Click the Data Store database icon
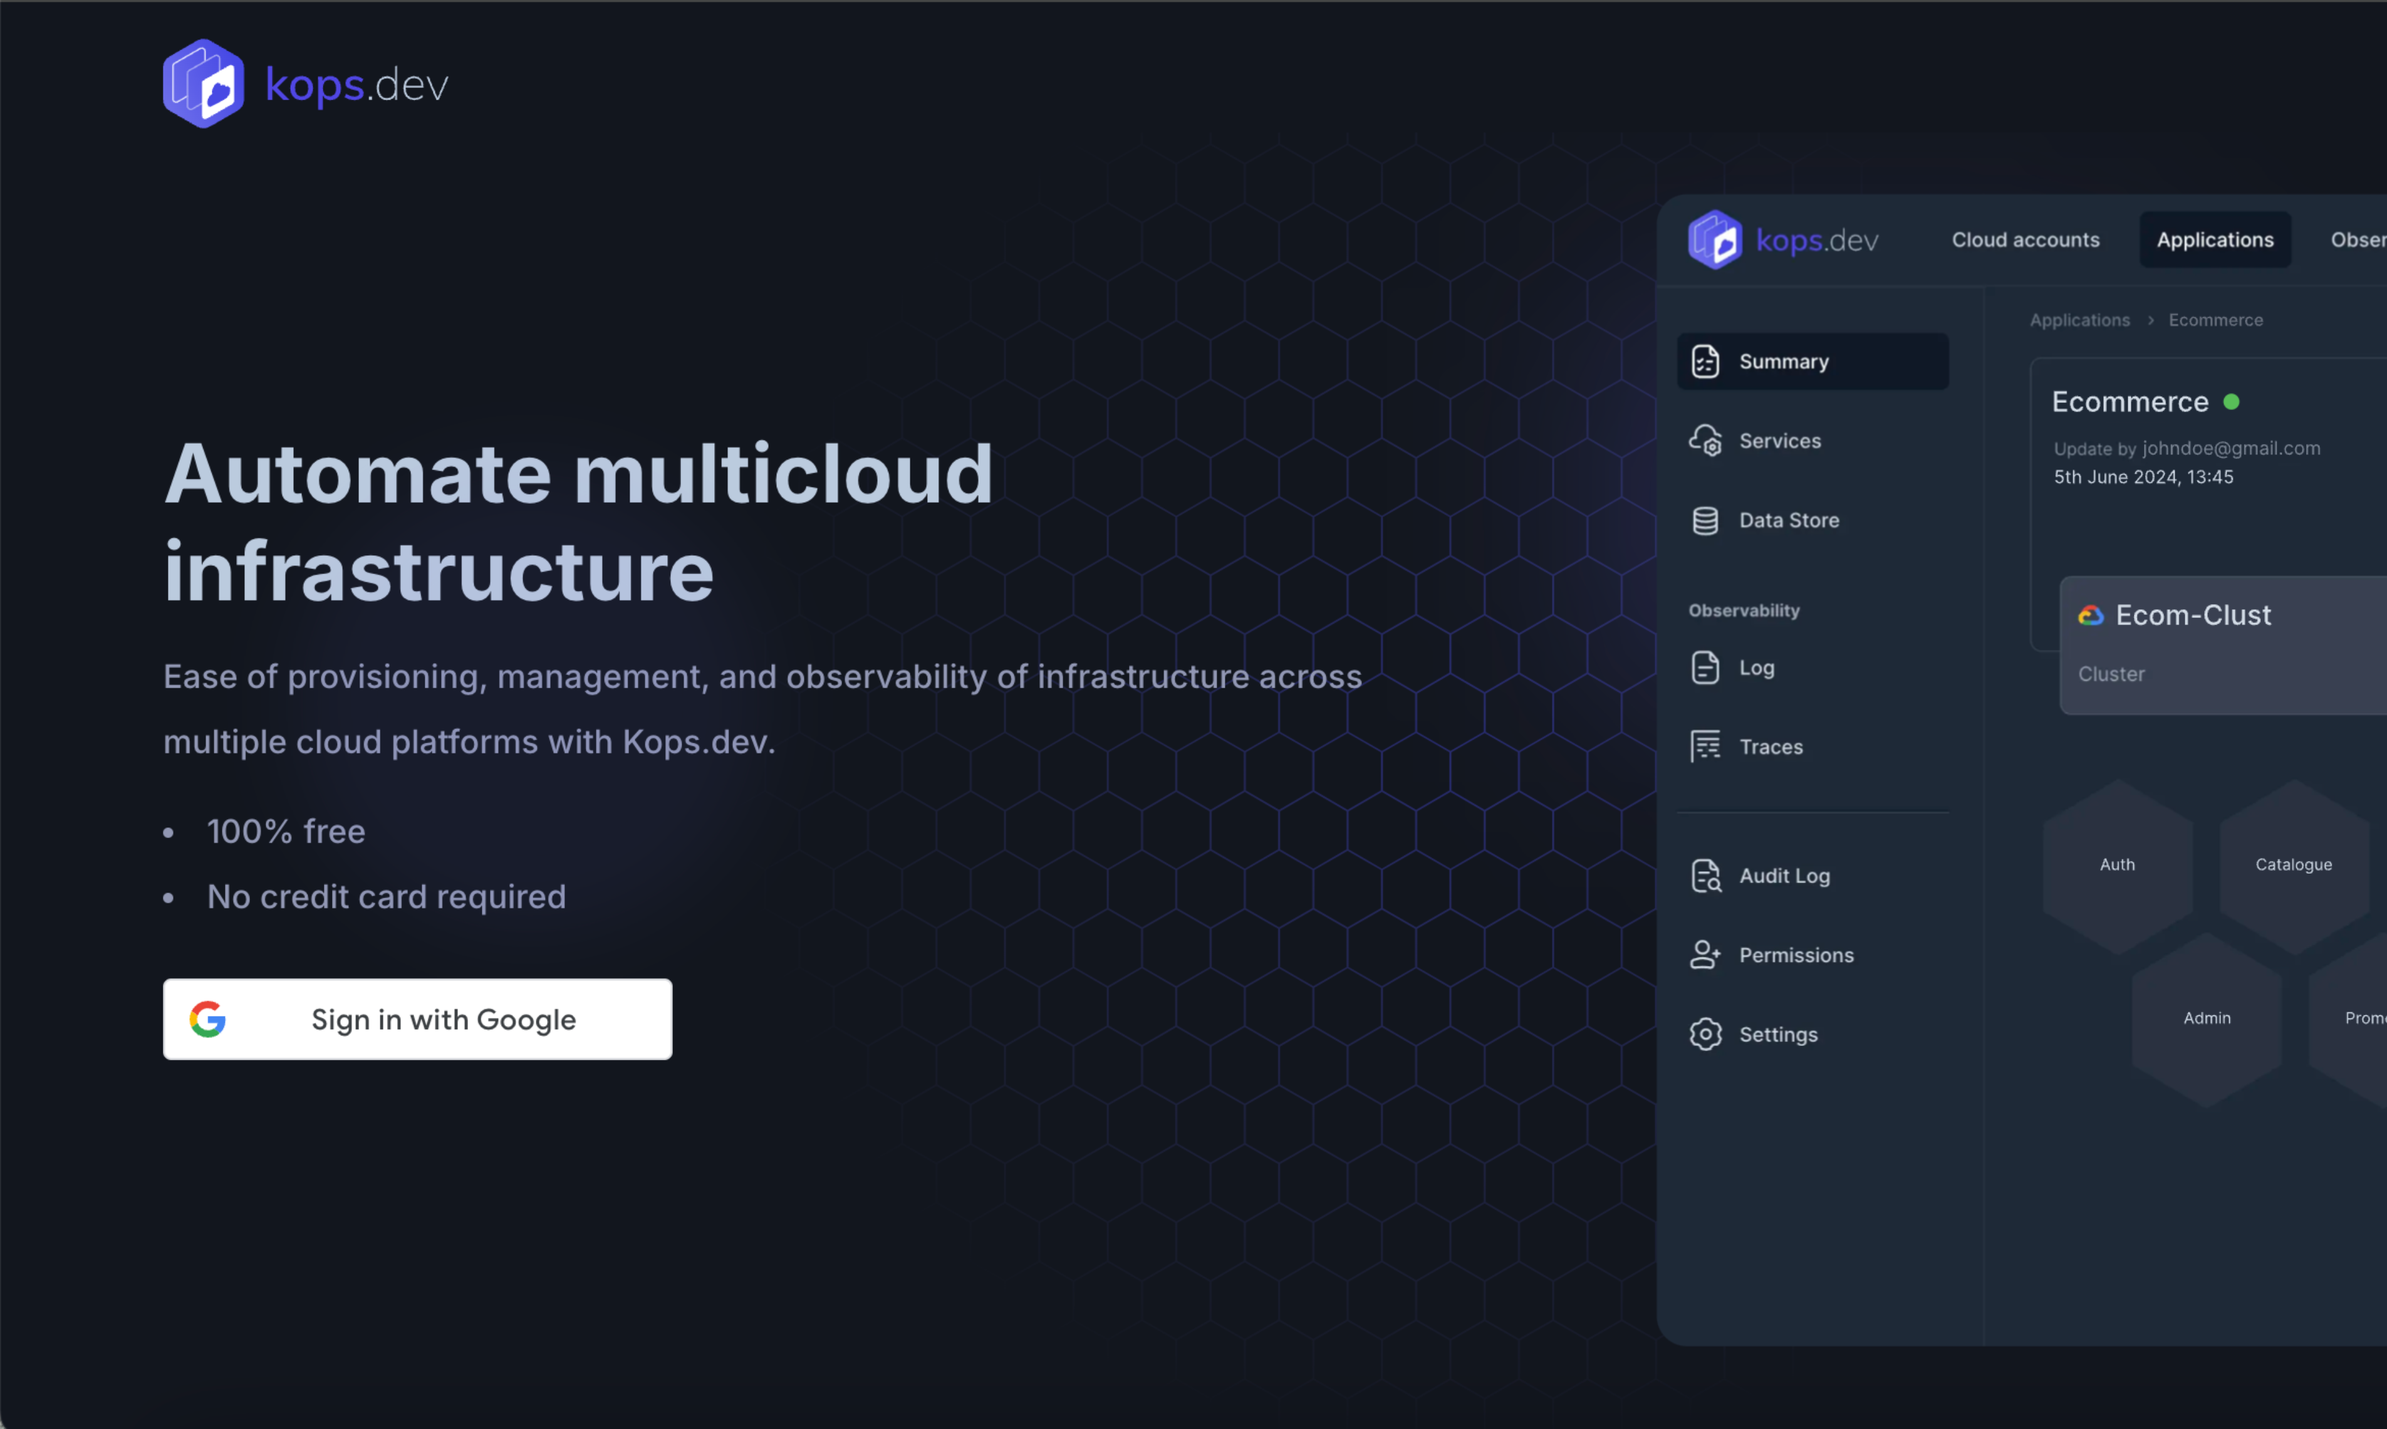Screen dimensions: 2387x1429 [1705, 520]
